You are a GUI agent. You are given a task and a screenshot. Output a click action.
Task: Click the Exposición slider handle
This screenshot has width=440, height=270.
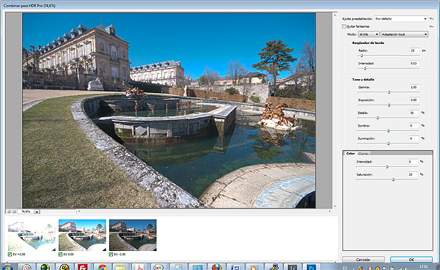[x=389, y=105]
